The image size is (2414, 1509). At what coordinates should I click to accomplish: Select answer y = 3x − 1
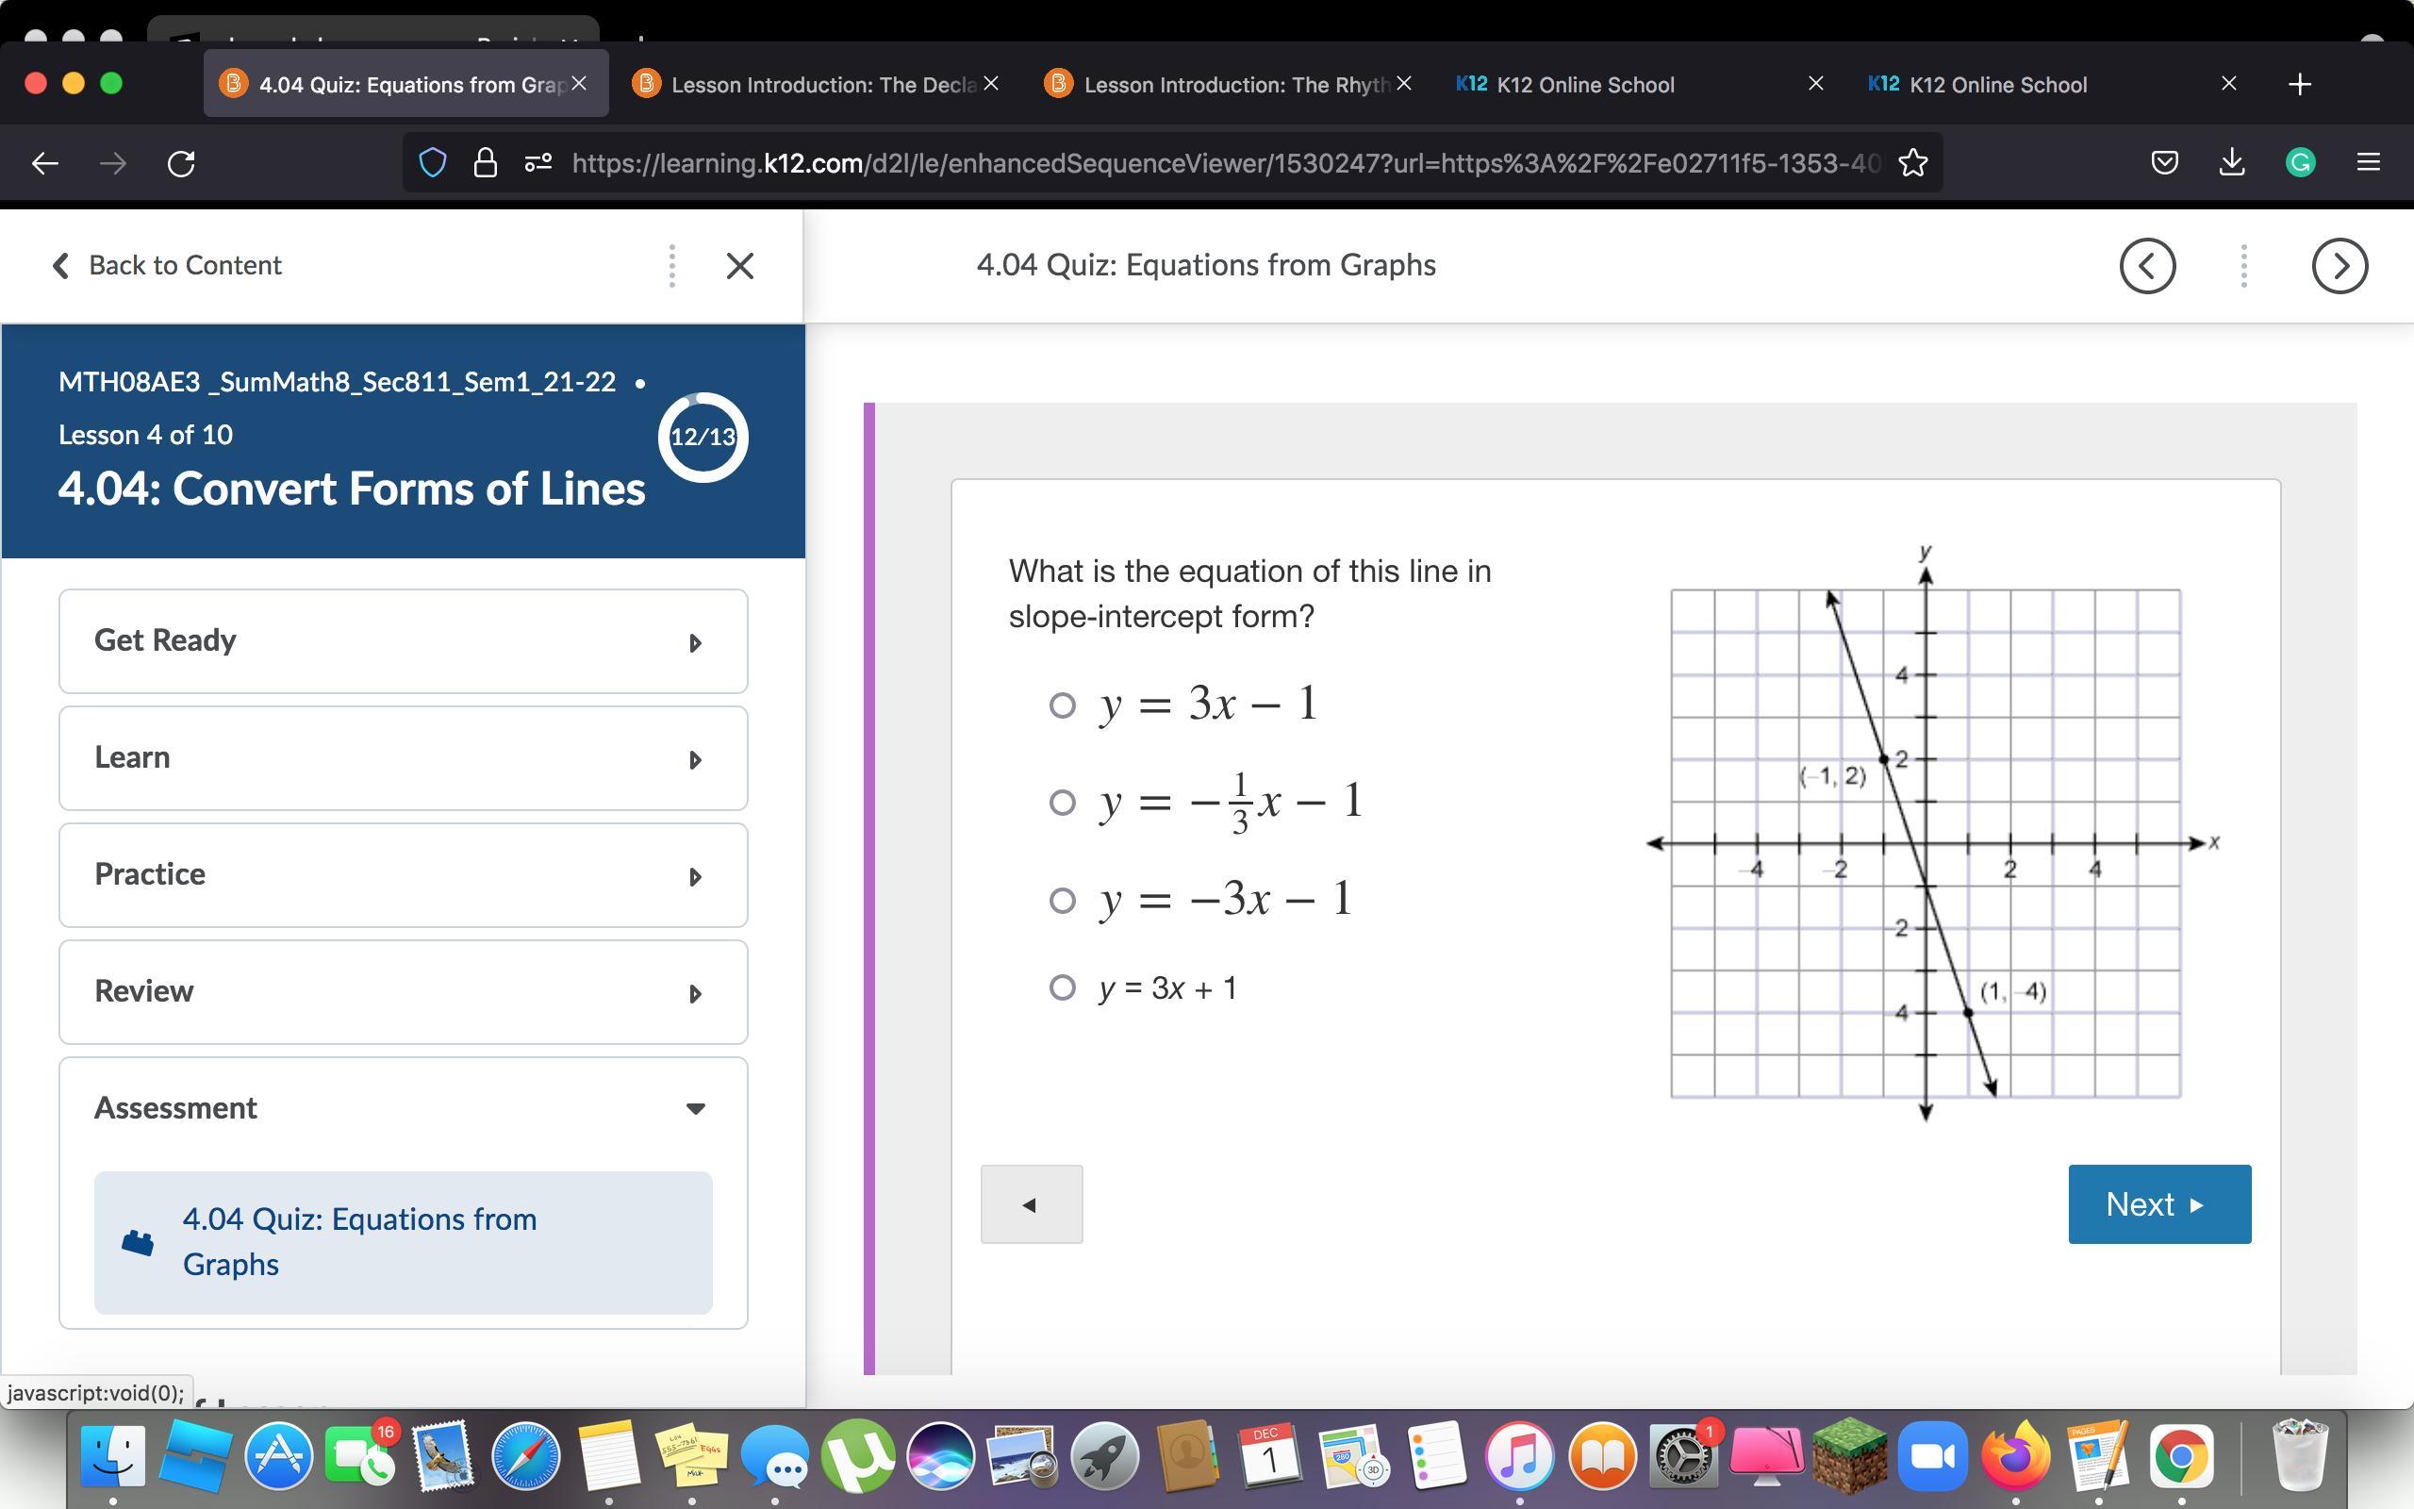pyautogui.click(x=1063, y=705)
